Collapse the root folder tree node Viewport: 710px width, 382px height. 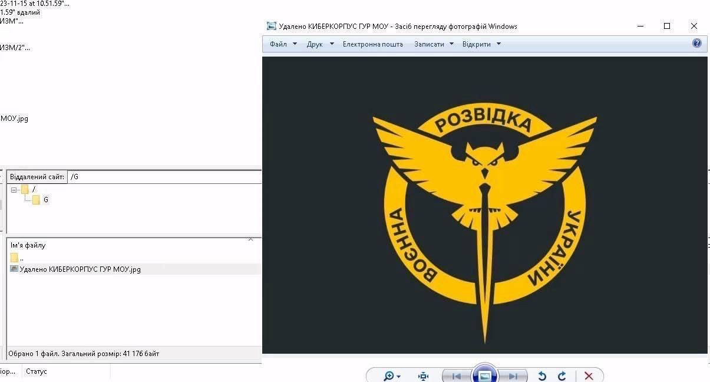(14, 190)
